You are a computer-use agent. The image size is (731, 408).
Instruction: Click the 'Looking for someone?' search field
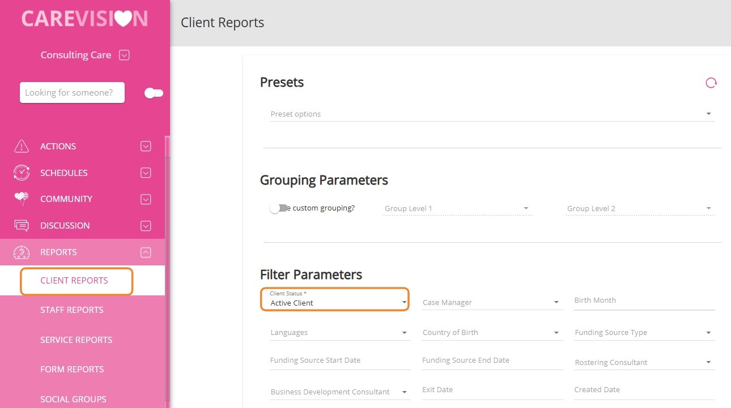tap(72, 93)
